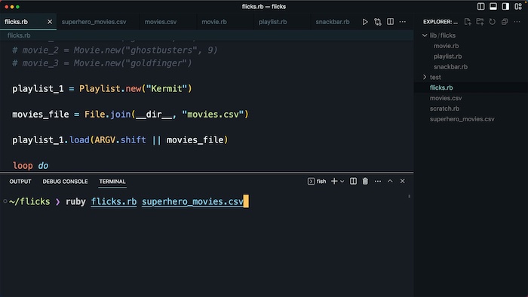Image resolution: width=528 pixels, height=297 pixels.
Task: Kill terminal with trash icon
Action: pyautogui.click(x=365, y=182)
